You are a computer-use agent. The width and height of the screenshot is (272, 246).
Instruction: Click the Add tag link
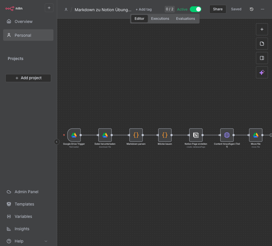coord(144,9)
